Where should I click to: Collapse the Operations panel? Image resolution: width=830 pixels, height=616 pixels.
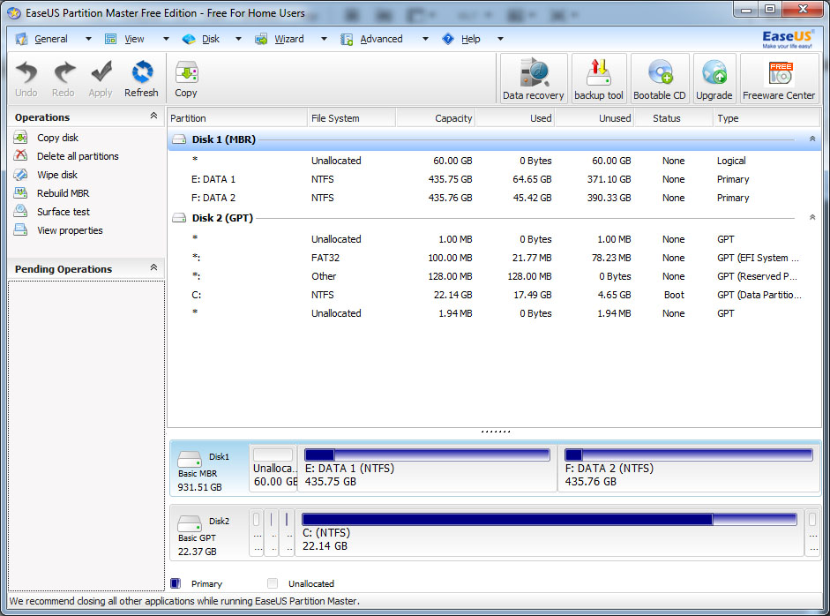tap(153, 116)
